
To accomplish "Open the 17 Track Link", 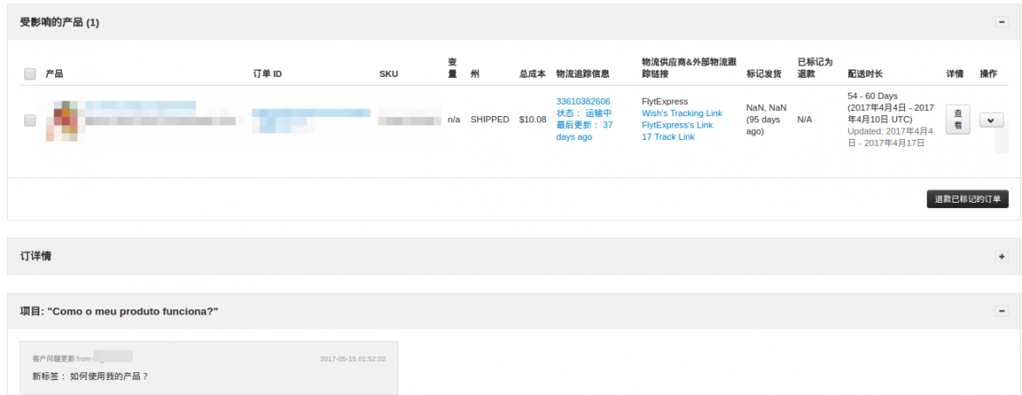I will [x=667, y=137].
